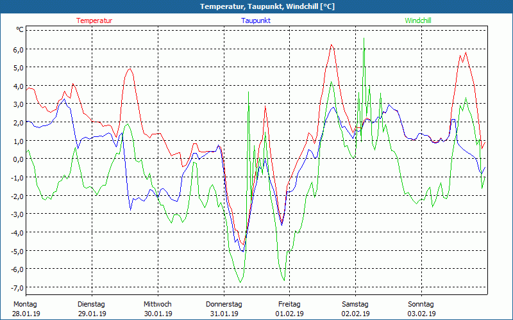Click the °C unit label on the axis
The height and width of the screenshot is (320, 513).
[20, 29]
